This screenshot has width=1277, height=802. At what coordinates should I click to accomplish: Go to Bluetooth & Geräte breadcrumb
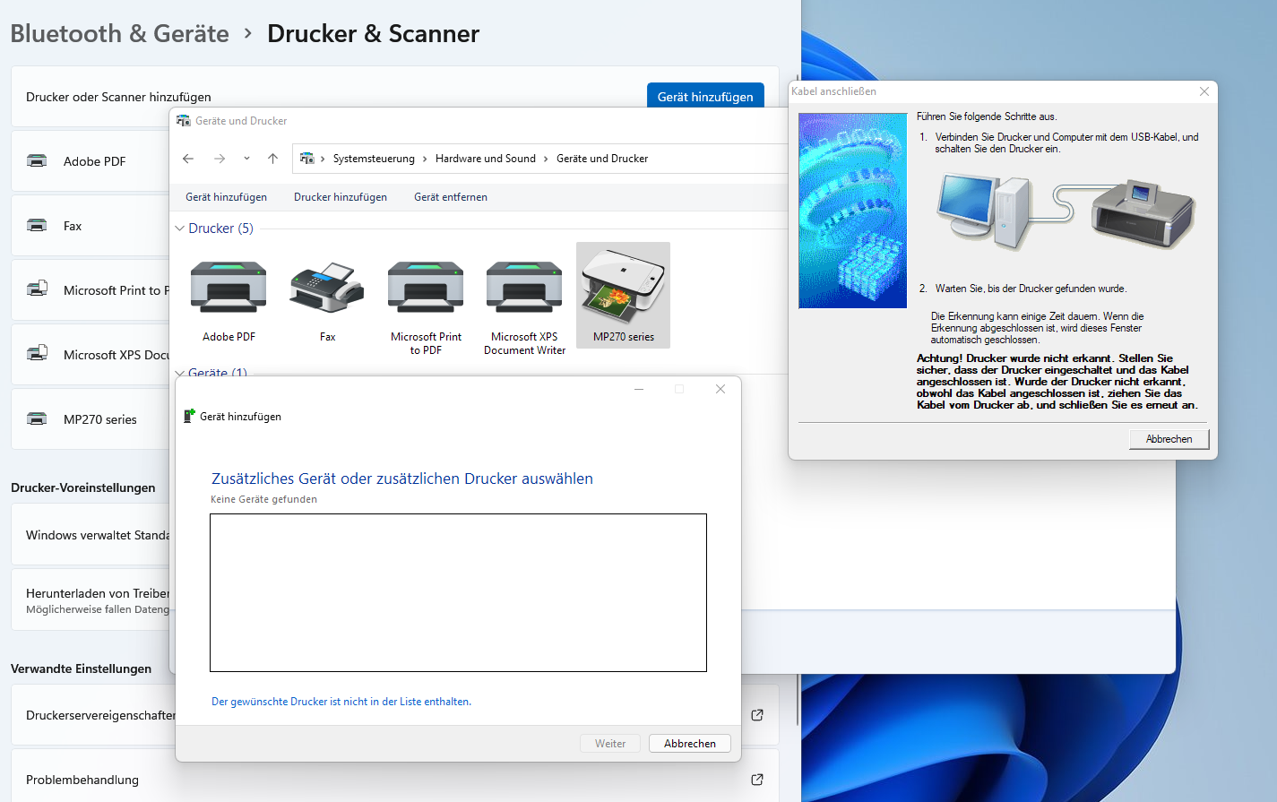click(x=120, y=34)
